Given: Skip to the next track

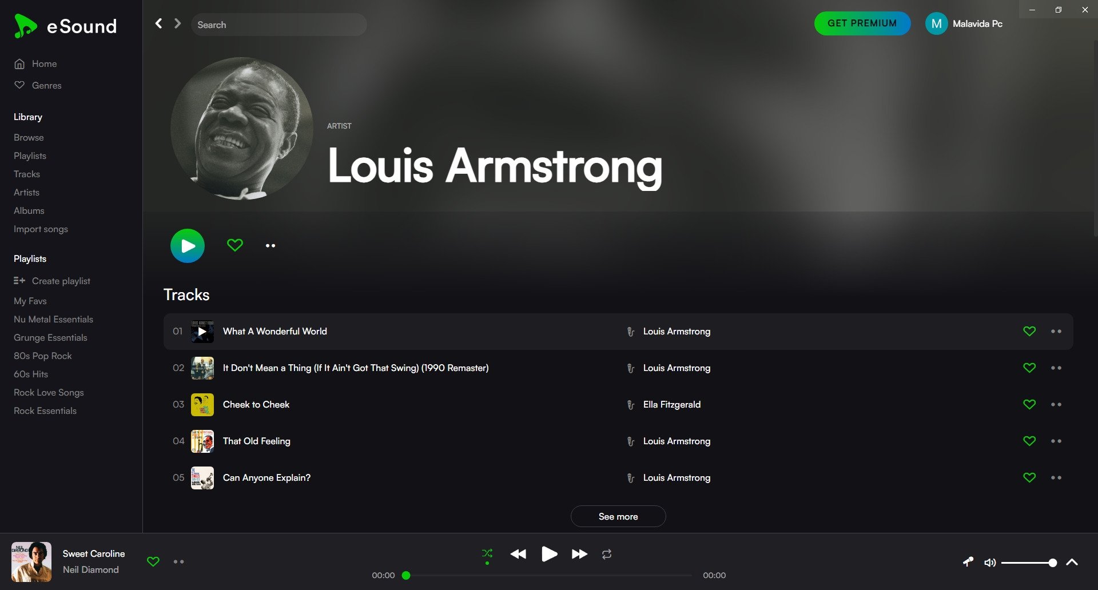Looking at the screenshot, I should [x=579, y=554].
